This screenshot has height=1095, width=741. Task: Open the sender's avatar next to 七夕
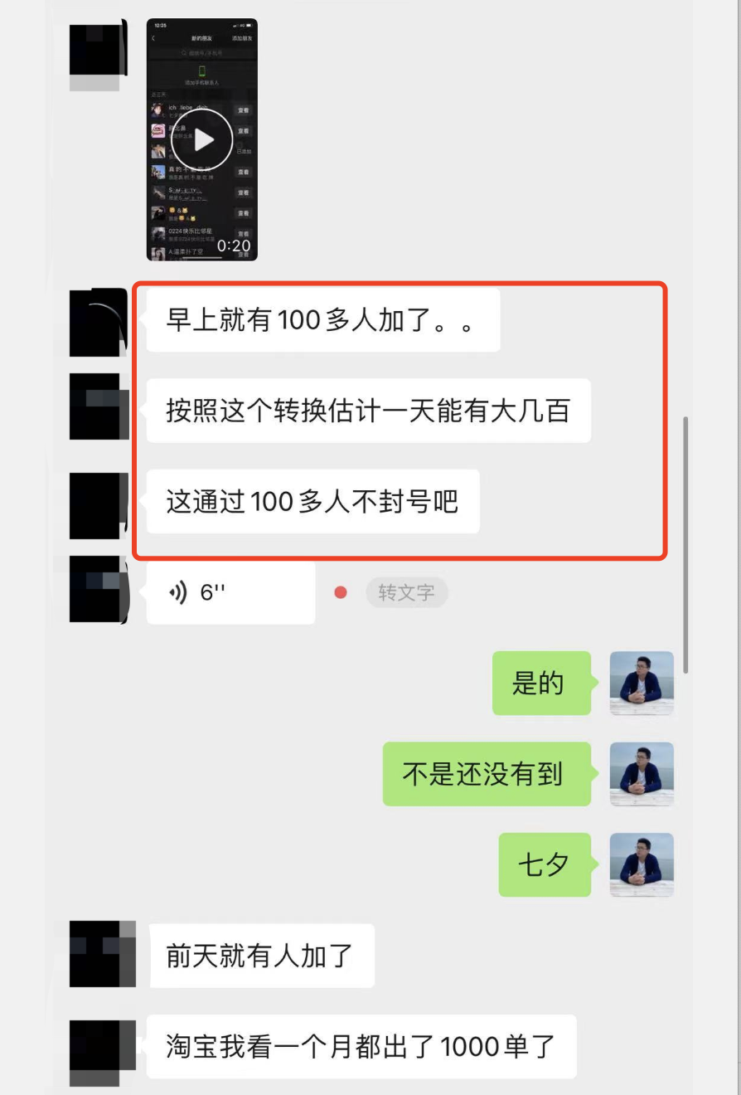point(642,865)
